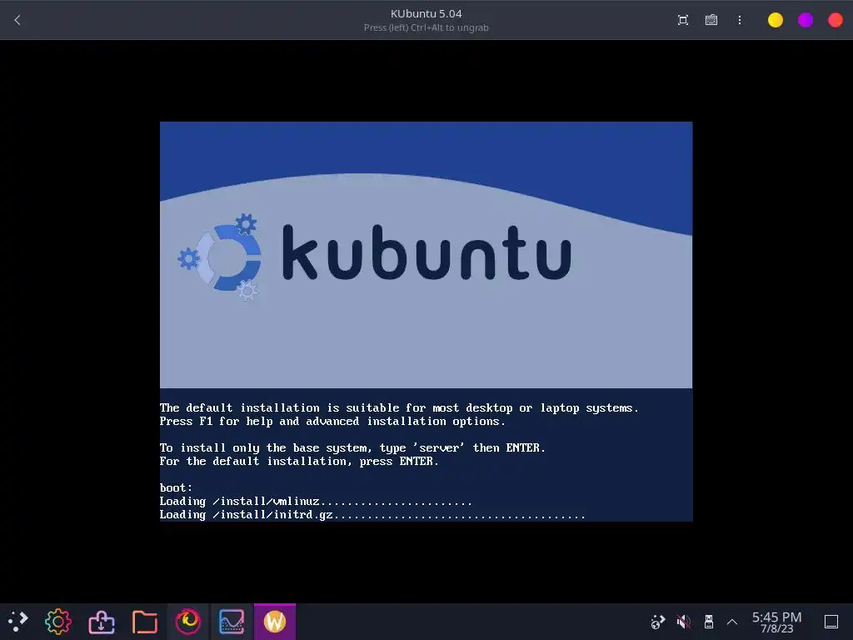The image size is (853, 640).
Task: Open the orange swirl browser icon in taskbar
Action: (188, 622)
